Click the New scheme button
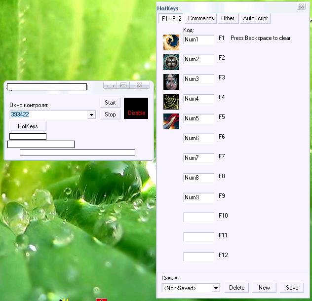This screenshot has width=312, height=301. [264, 288]
